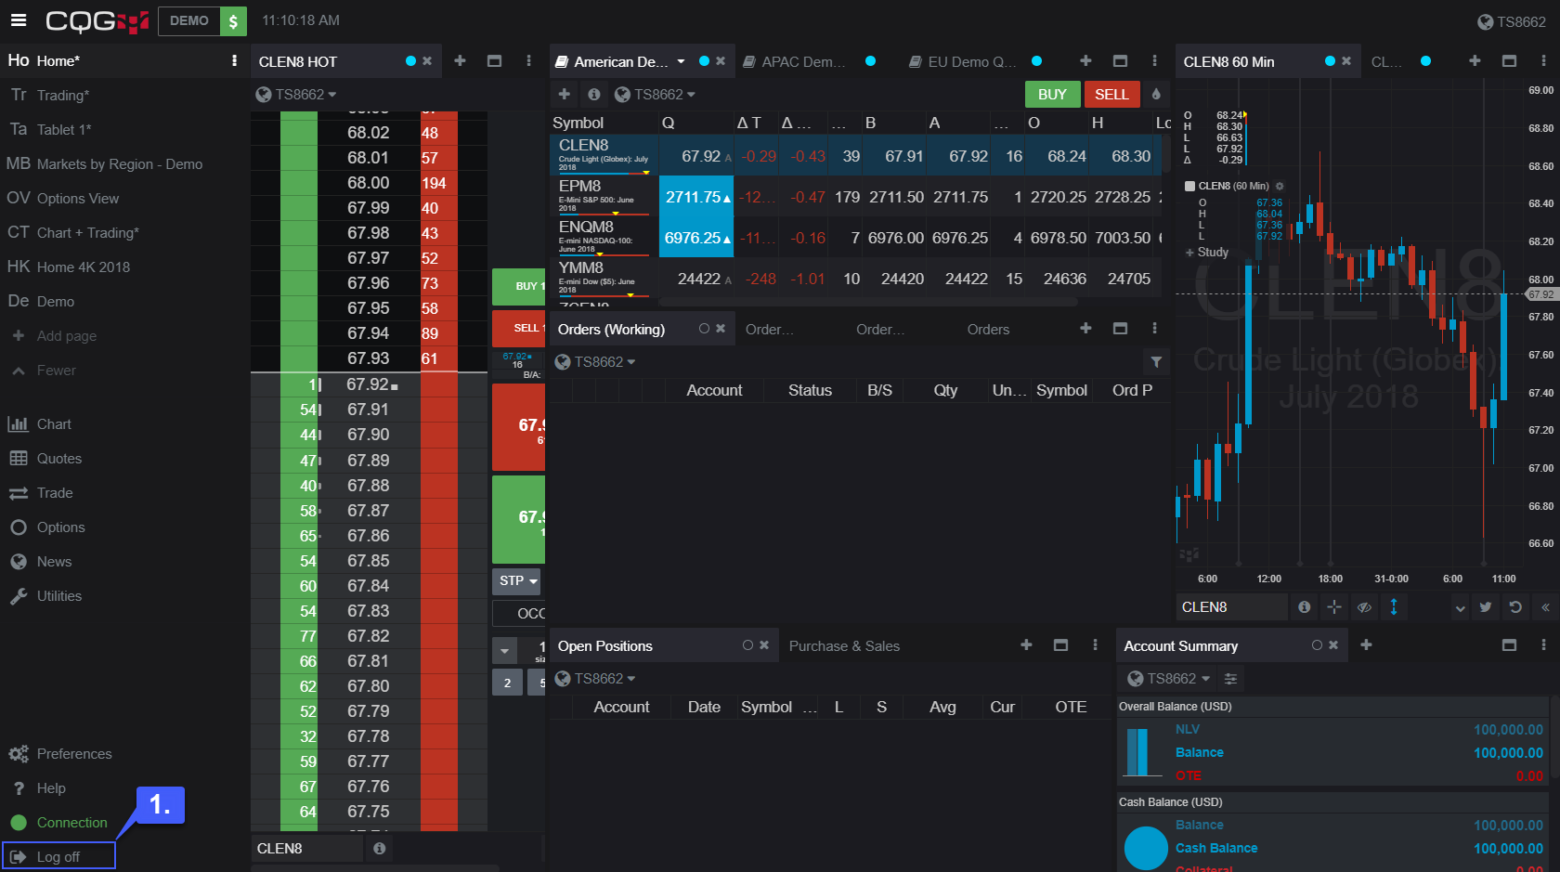Viewport: 1560px width, 872px height.
Task: Toggle link dot on APAC Demo tab
Action: [870, 61]
